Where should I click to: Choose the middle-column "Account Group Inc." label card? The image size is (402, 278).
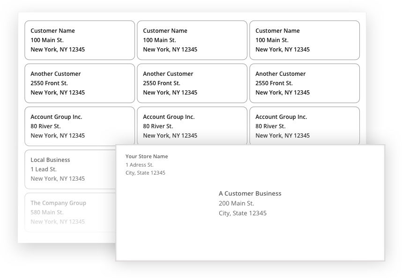pyautogui.click(x=192, y=126)
